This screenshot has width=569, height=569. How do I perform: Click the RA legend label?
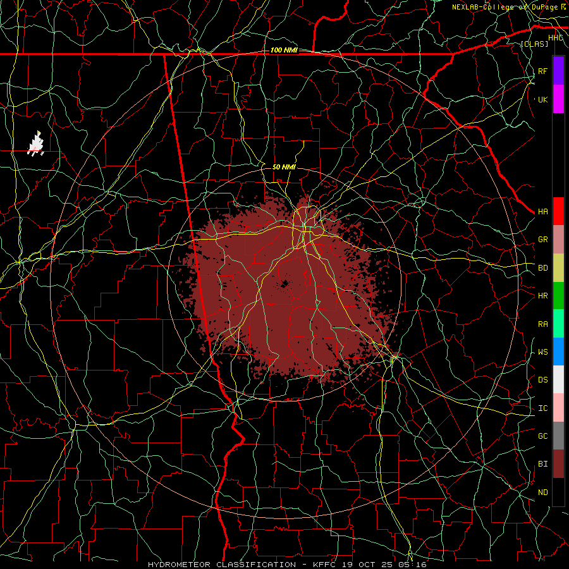[542, 324]
